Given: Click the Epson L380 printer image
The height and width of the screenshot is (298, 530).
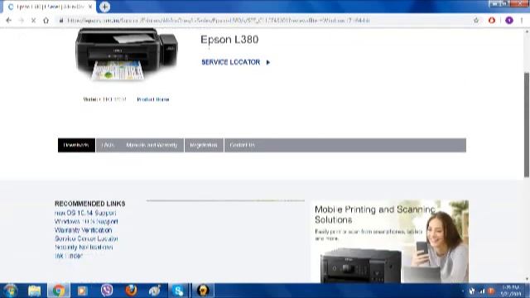Looking at the screenshot, I should click(127, 54).
